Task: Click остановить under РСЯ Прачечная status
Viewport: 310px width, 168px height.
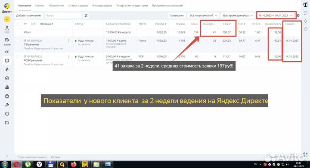Action: [x=84, y=60]
